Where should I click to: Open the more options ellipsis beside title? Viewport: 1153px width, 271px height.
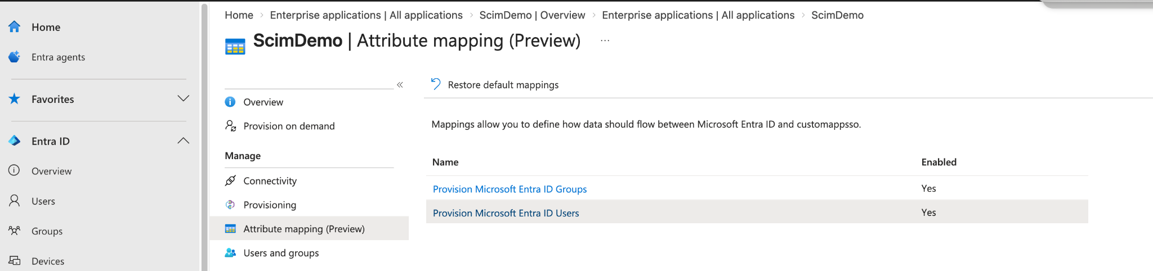click(x=605, y=40)
